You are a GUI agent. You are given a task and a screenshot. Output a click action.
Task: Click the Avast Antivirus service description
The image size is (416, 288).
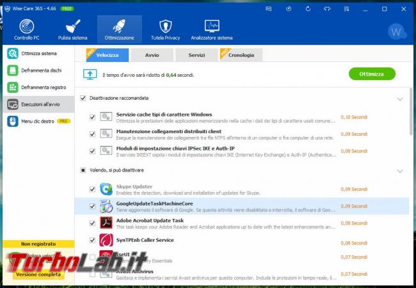[x=227, y=278]
